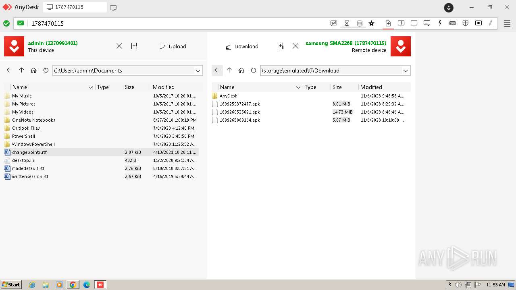Open Google Chrome from the taskbar
This screenshot has width=516, height=290.
coord(73,285)
